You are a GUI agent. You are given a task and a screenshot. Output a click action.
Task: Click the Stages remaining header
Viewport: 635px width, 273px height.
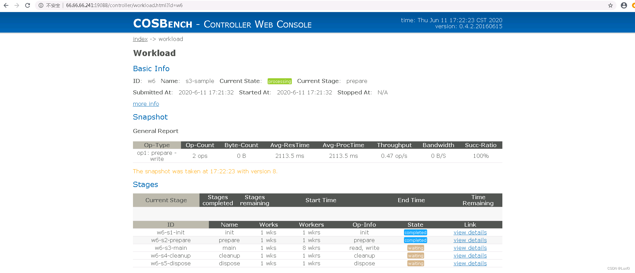point(255,200)
